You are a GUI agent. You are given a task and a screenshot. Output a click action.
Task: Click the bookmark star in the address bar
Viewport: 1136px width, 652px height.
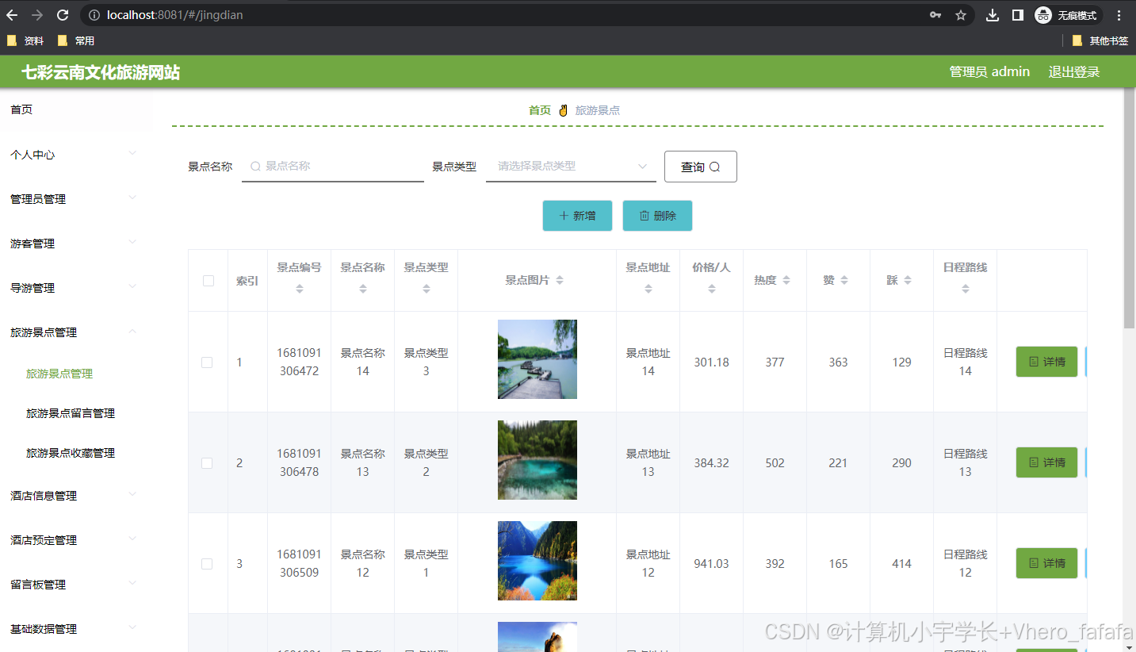[960, 14]
